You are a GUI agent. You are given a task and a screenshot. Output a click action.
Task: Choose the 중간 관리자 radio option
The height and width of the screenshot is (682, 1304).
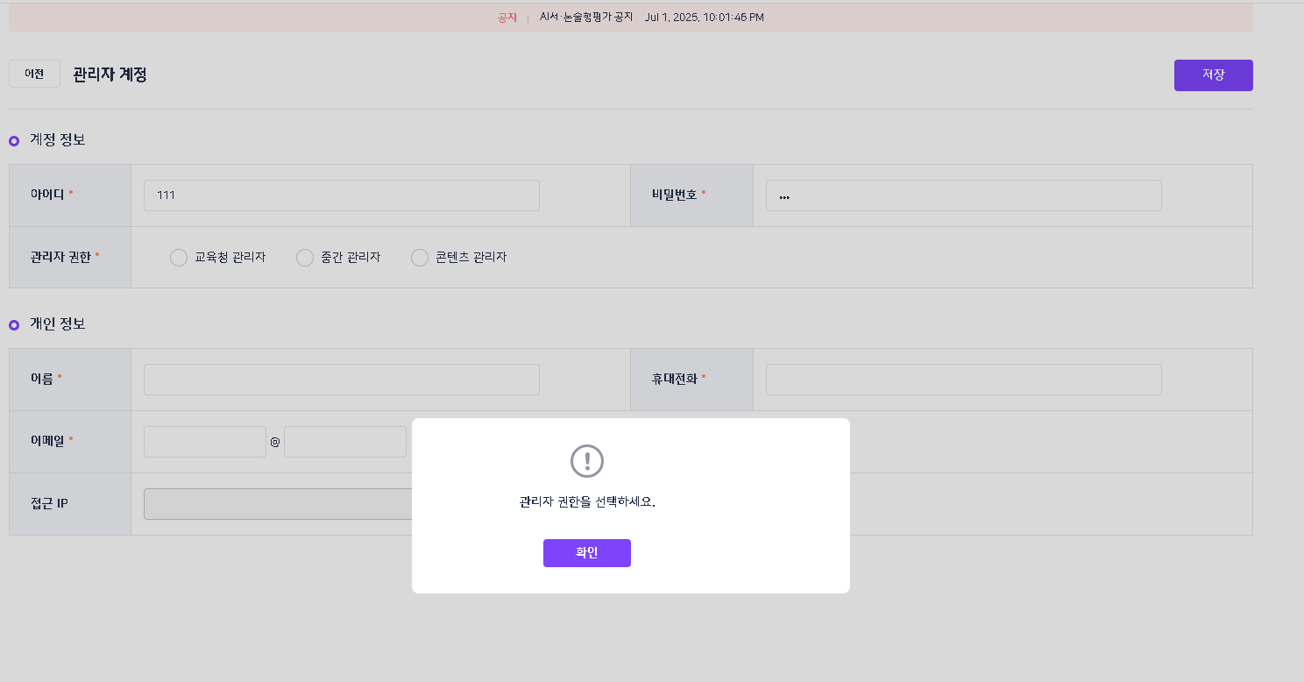coord(305,258)
